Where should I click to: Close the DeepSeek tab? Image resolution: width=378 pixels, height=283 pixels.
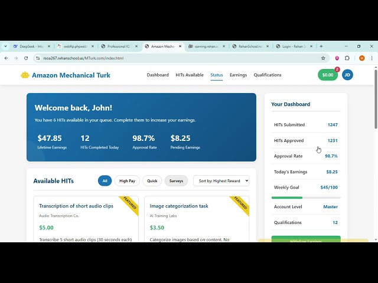pyautogui.click(x=49, y=46)
